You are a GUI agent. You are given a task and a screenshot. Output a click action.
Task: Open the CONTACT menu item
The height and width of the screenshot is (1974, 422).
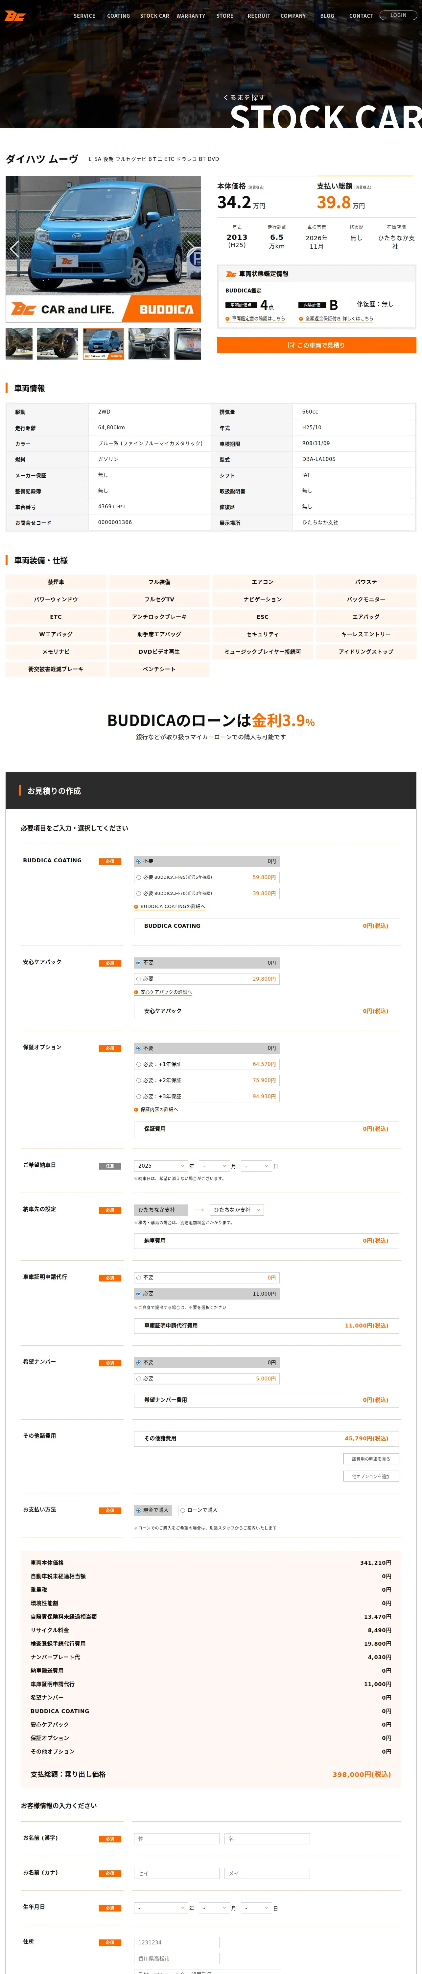pos(362,15)
